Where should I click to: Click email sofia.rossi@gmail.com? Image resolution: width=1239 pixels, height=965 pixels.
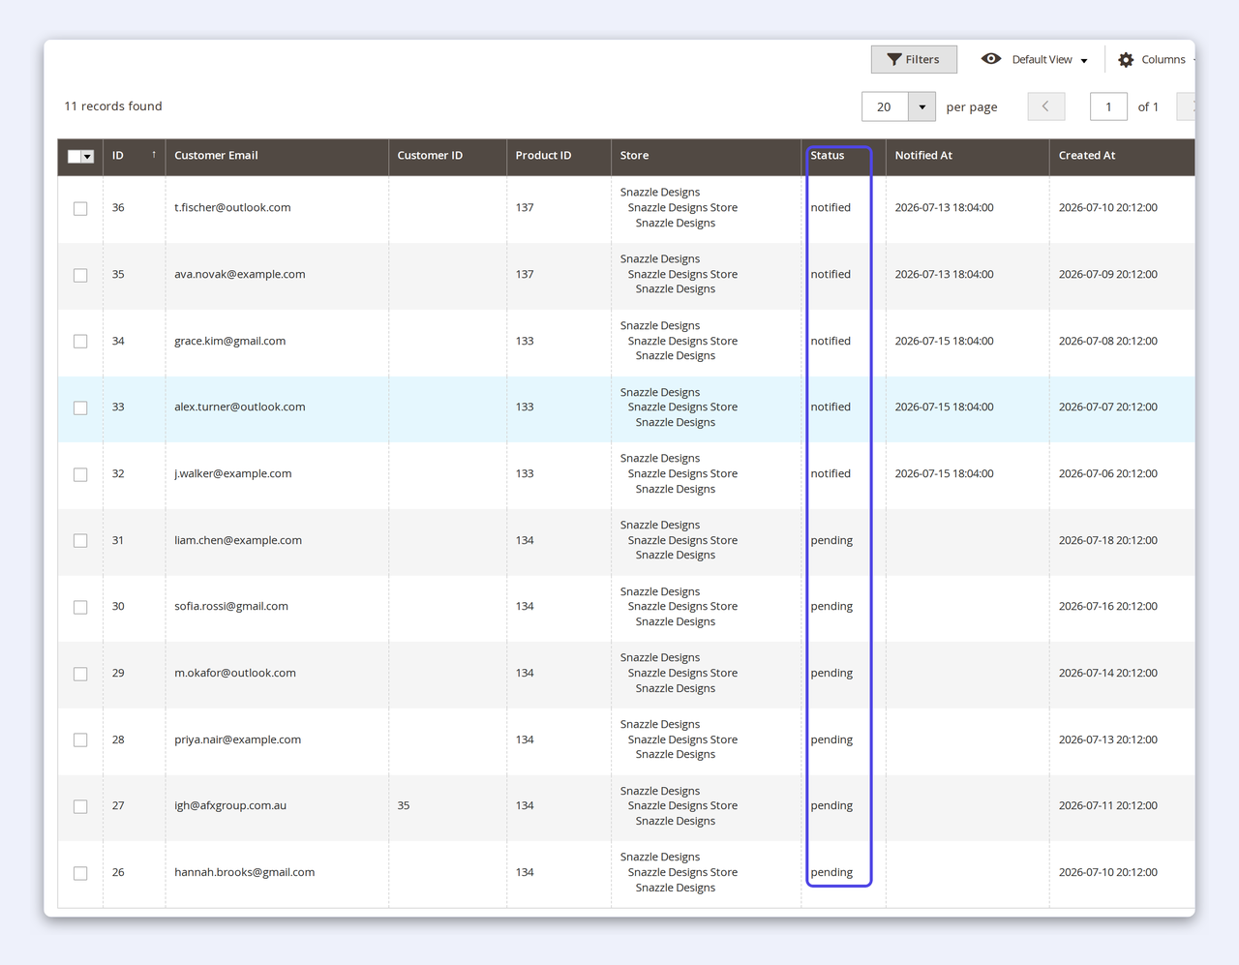pos(231,607)
